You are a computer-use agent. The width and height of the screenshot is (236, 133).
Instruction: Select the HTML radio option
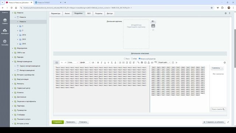[x=132, y=58]
